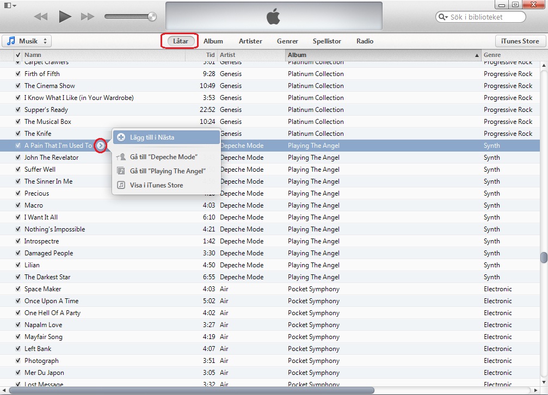Click the 4:03 duration of 'Macro'
The width and height of the screenshot is (548, 395).
click(209, 205)
